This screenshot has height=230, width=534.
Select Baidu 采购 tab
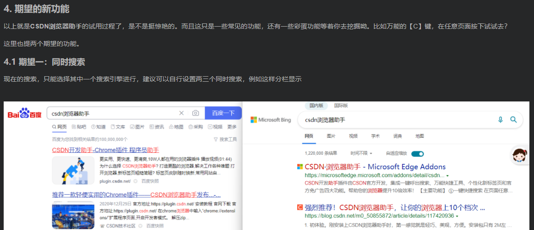point(196,127)
